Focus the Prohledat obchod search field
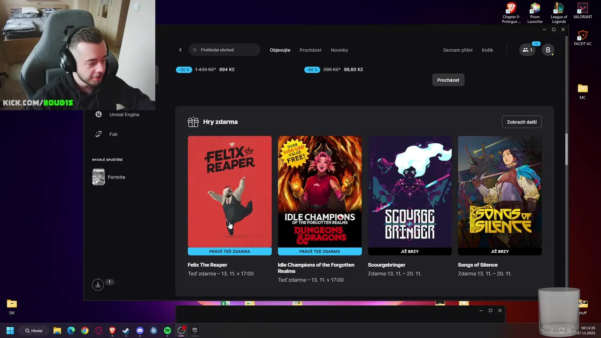 point(224,50)
